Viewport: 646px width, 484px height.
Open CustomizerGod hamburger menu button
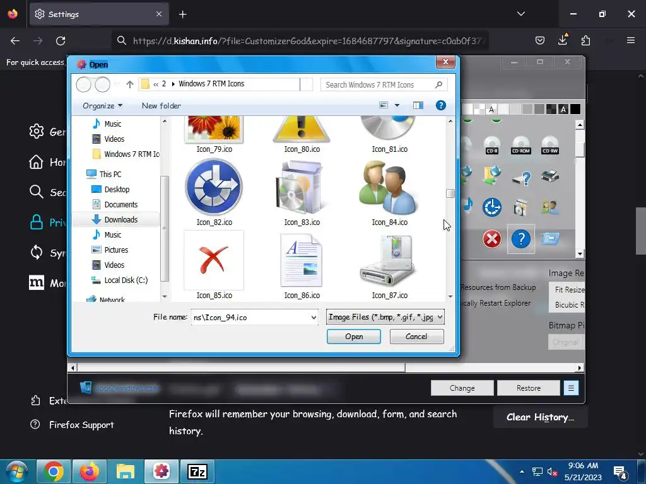571,388
